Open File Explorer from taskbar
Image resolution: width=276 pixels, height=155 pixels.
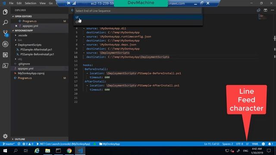point(47,151)
